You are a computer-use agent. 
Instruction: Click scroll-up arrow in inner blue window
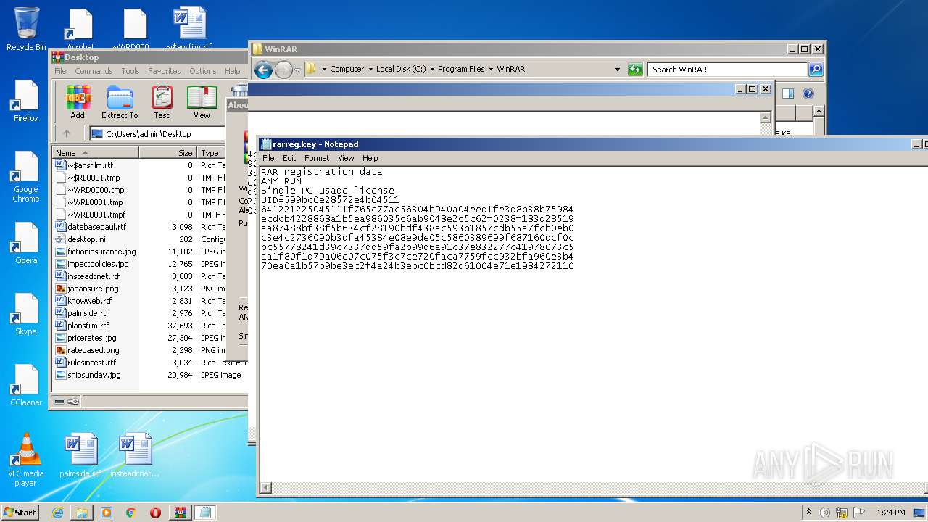pos(766,117)
